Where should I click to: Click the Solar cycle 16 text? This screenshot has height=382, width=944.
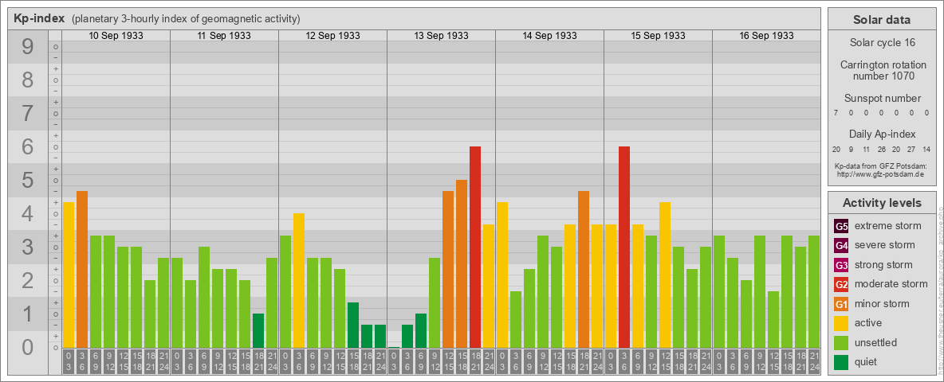click(881, 43)
